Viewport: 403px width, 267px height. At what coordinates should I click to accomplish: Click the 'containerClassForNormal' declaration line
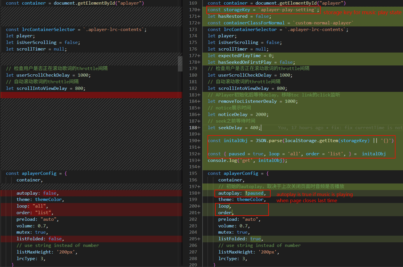click(280, 23)
